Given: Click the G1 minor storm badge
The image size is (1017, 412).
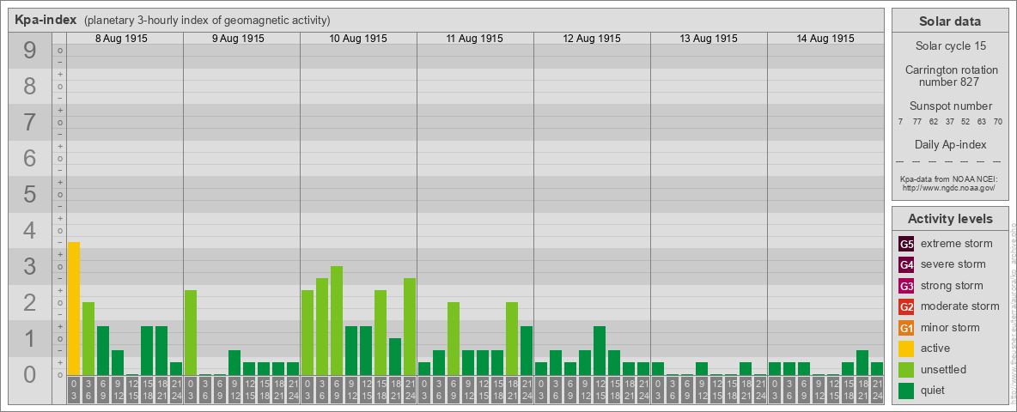Looking at the screenshot, I should 906,328.
